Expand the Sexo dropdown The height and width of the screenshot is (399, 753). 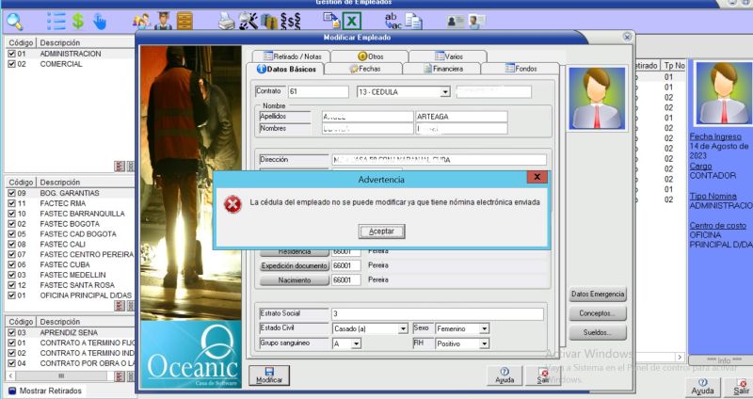(484, 328)
